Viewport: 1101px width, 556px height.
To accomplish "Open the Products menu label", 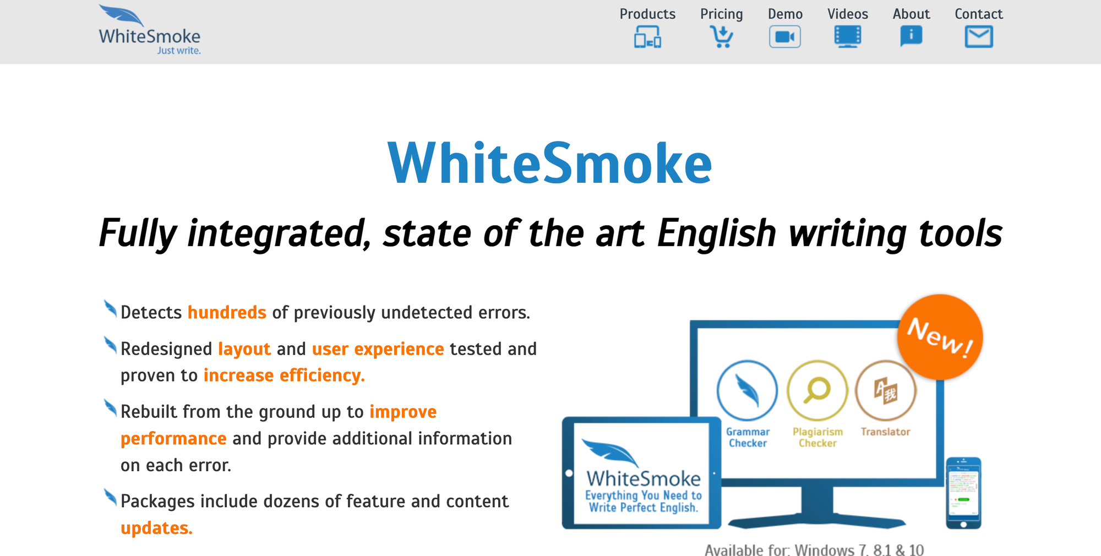I will tap(647, 14).
